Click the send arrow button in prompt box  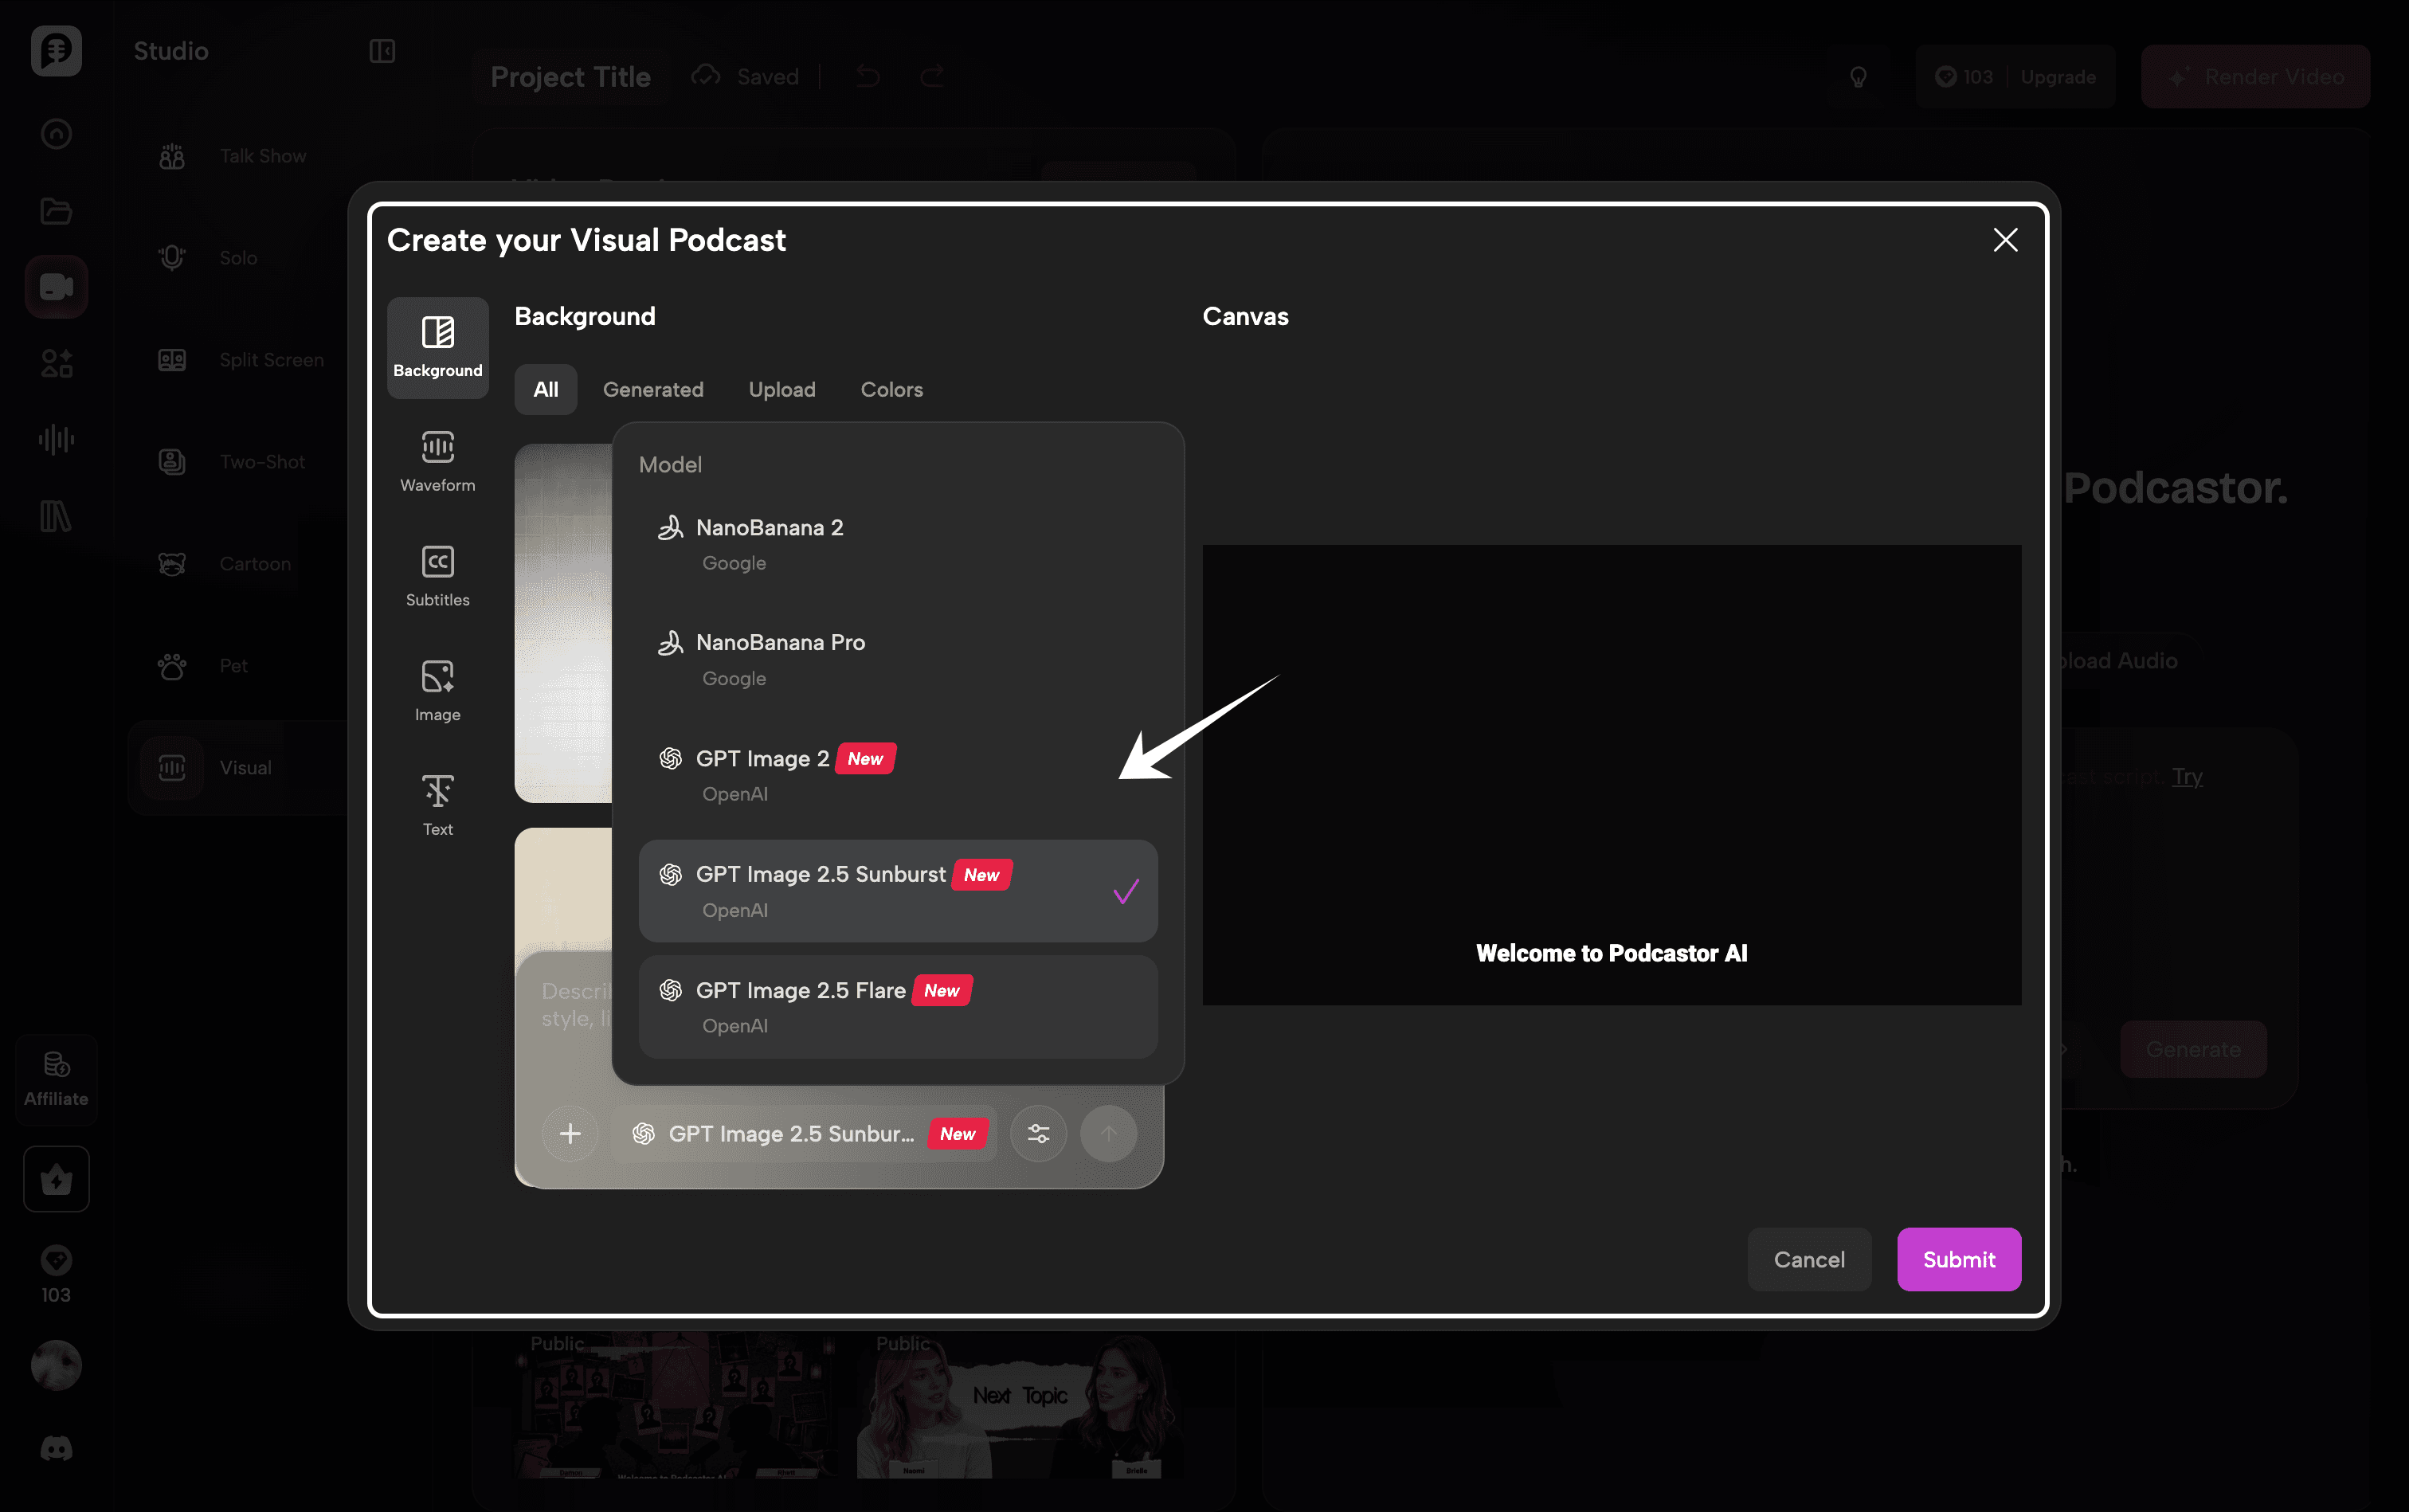coord(1108,1134)
